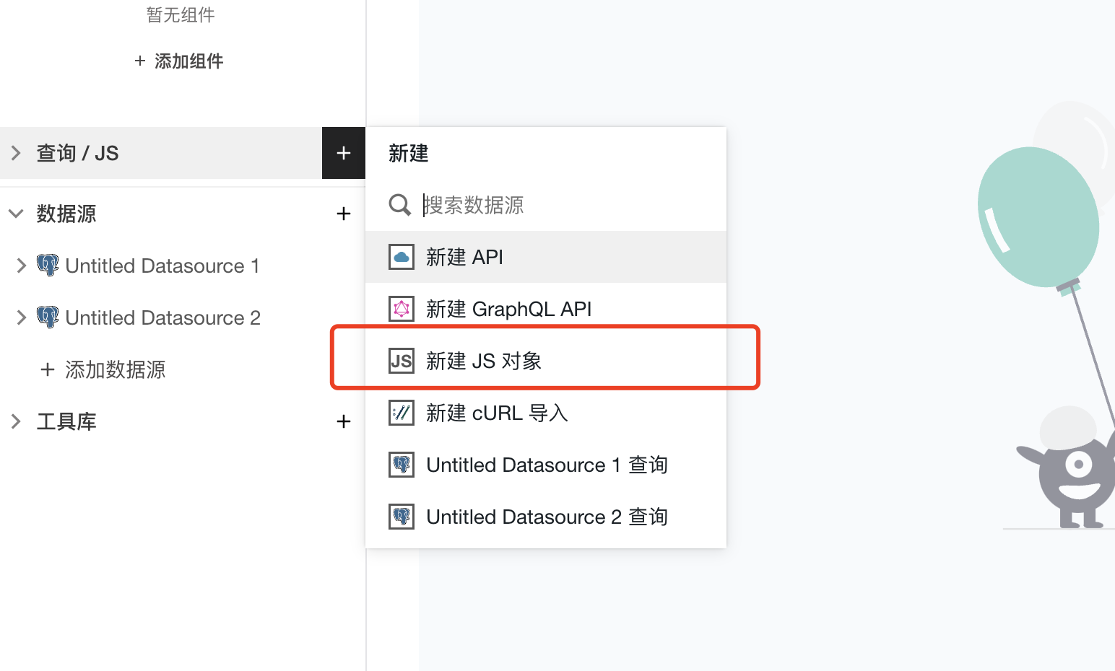Collapse the 数据源 section chevron
Image resolution: width=1115 pixels, height=671 pixels.
16,214
